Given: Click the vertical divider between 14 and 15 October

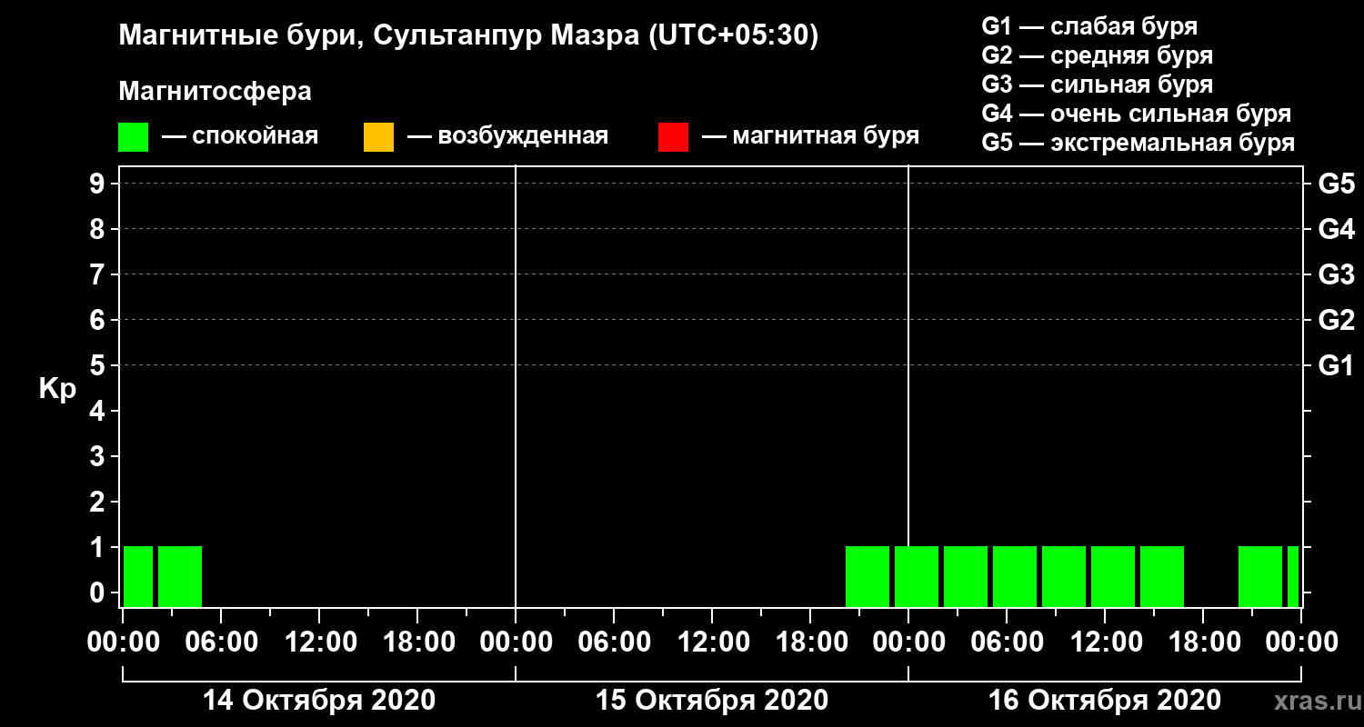Looking at the screenshot, I should 516,386.
